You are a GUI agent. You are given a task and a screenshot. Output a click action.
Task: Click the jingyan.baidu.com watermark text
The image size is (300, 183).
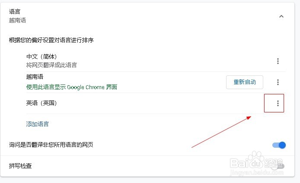(255, 171)
